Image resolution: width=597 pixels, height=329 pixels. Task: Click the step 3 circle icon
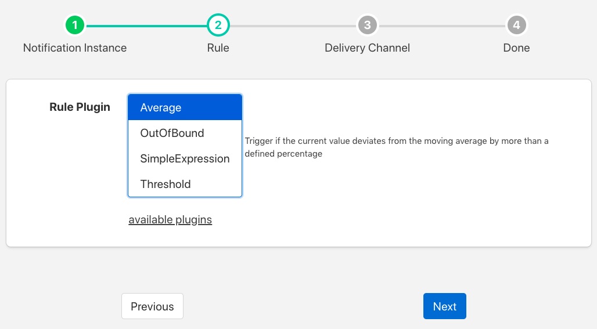(367, 26)
